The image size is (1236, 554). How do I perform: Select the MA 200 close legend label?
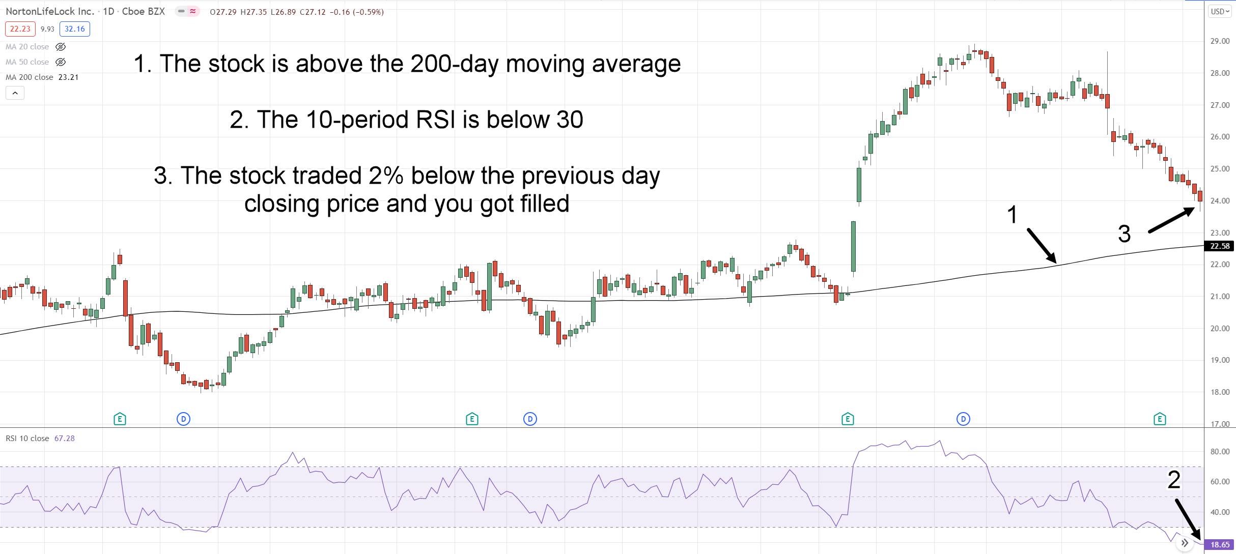pos(30,77)
